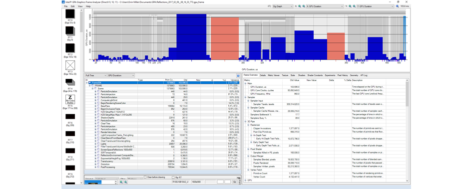Select the SSRTemporalAA row
This screenshot has width=473, height=189.
[163, 153]
